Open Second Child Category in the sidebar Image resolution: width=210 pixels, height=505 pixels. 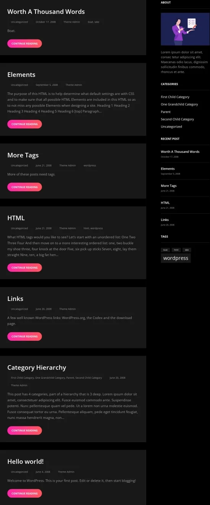tap(177, 119)
